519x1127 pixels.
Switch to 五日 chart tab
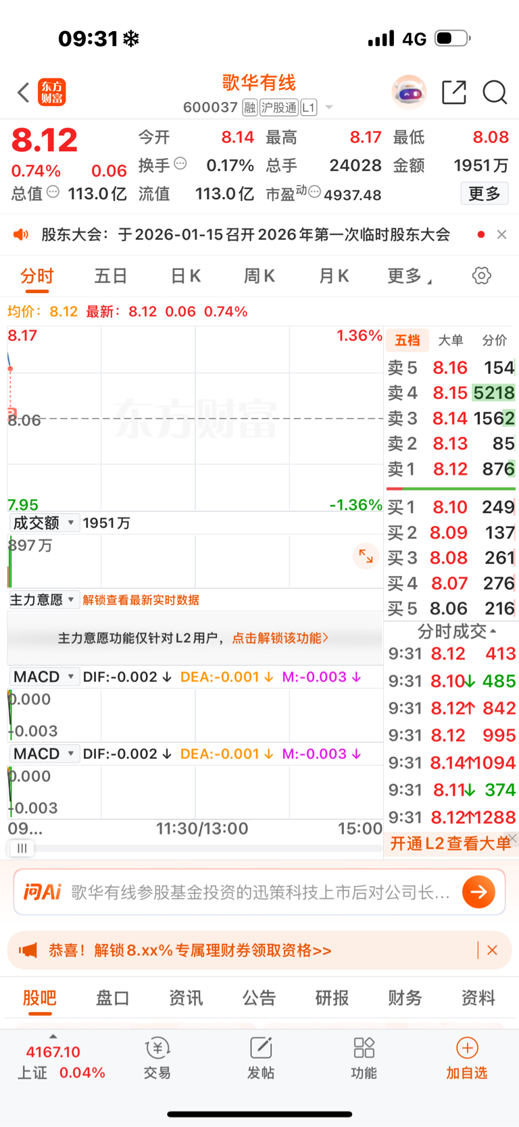click(111, 276)
